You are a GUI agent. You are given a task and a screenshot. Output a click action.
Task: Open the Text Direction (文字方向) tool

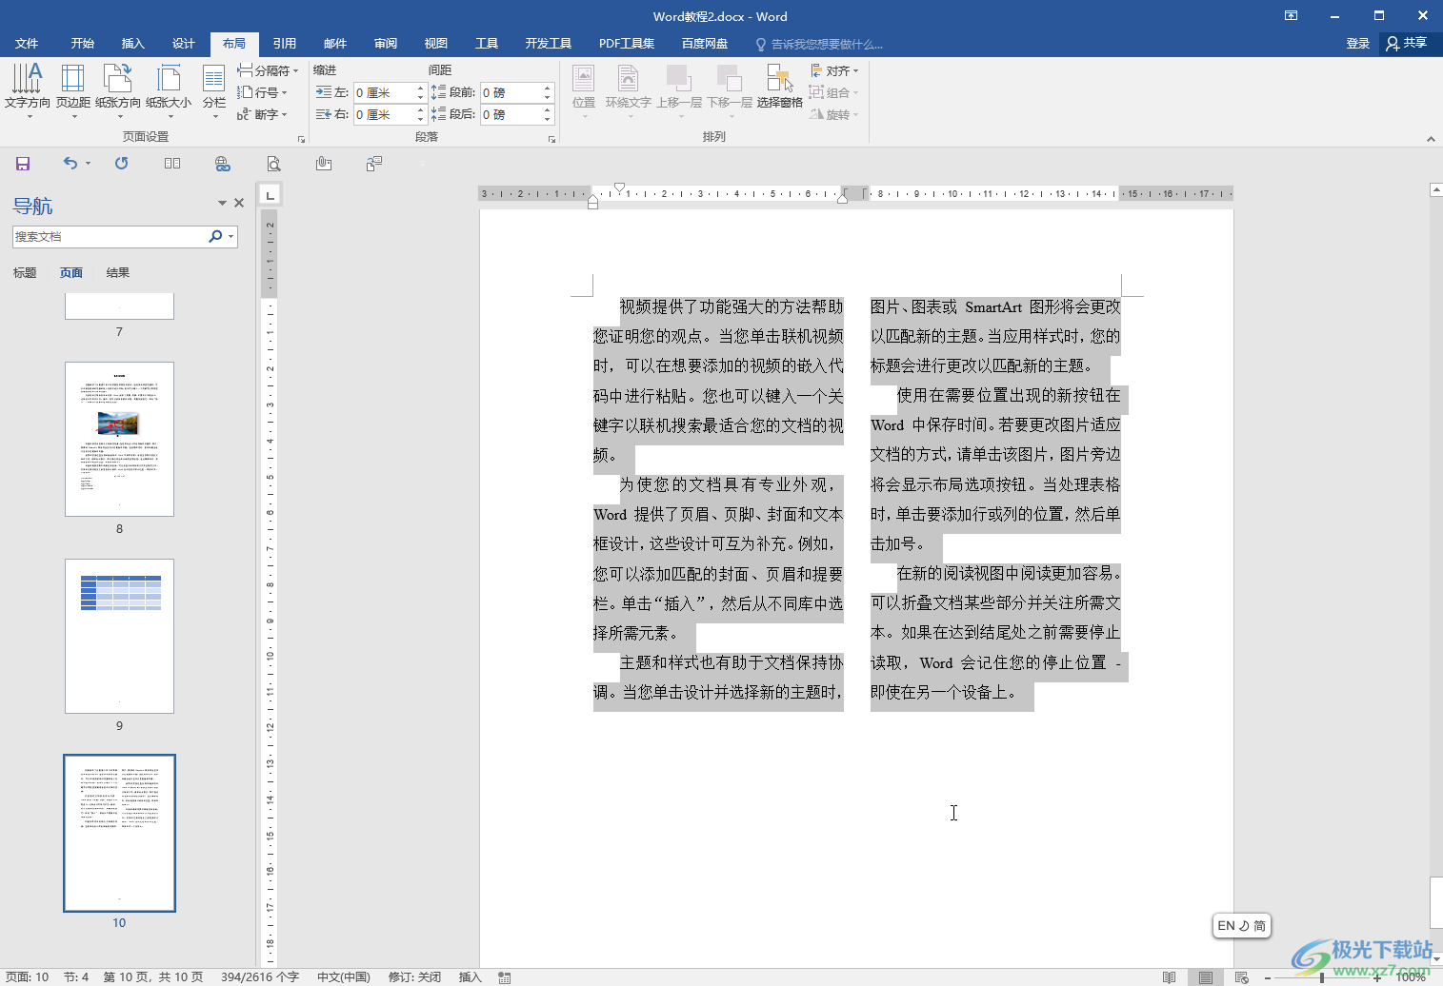coord(27,91)
